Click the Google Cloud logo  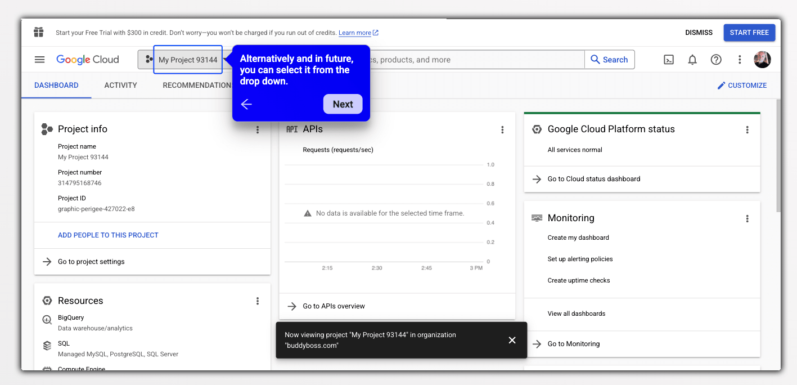point(88,60)
